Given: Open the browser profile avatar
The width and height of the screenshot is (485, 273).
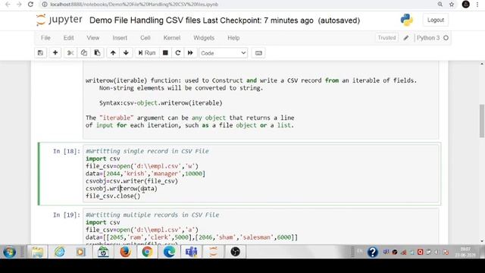Looking at the screenshot, I should click(x=466, y=4).
